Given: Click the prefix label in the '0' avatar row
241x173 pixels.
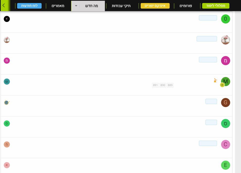Looking at the screenshot, I should [x=208, y=18].
